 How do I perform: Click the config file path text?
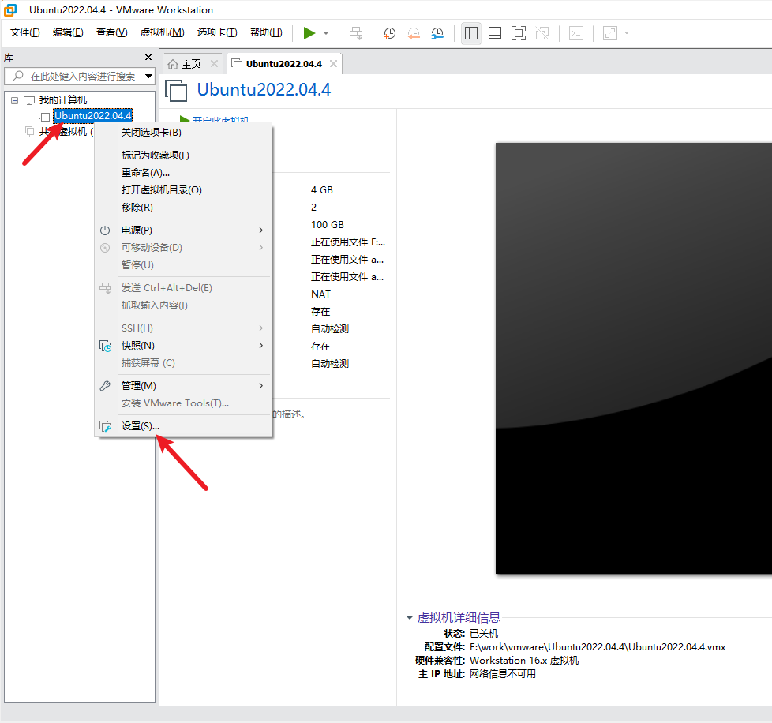[598, 646]
